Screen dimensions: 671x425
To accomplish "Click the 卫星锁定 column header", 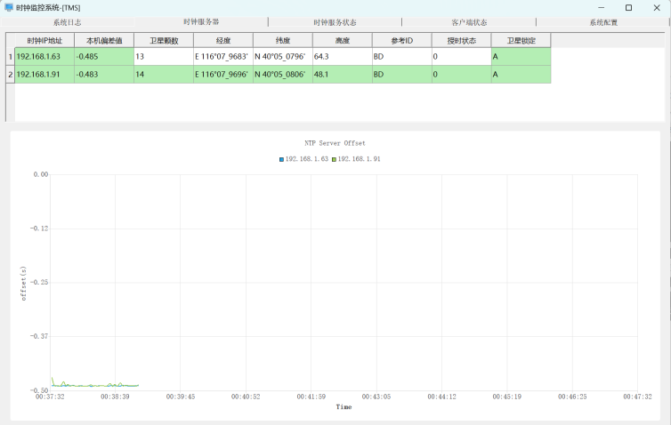I will (521, 40).
